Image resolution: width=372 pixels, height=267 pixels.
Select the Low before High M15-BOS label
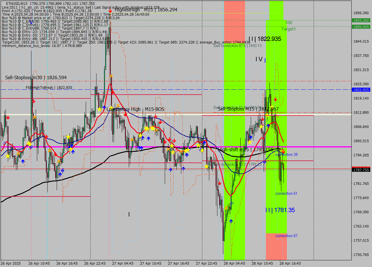click(136, 109)
